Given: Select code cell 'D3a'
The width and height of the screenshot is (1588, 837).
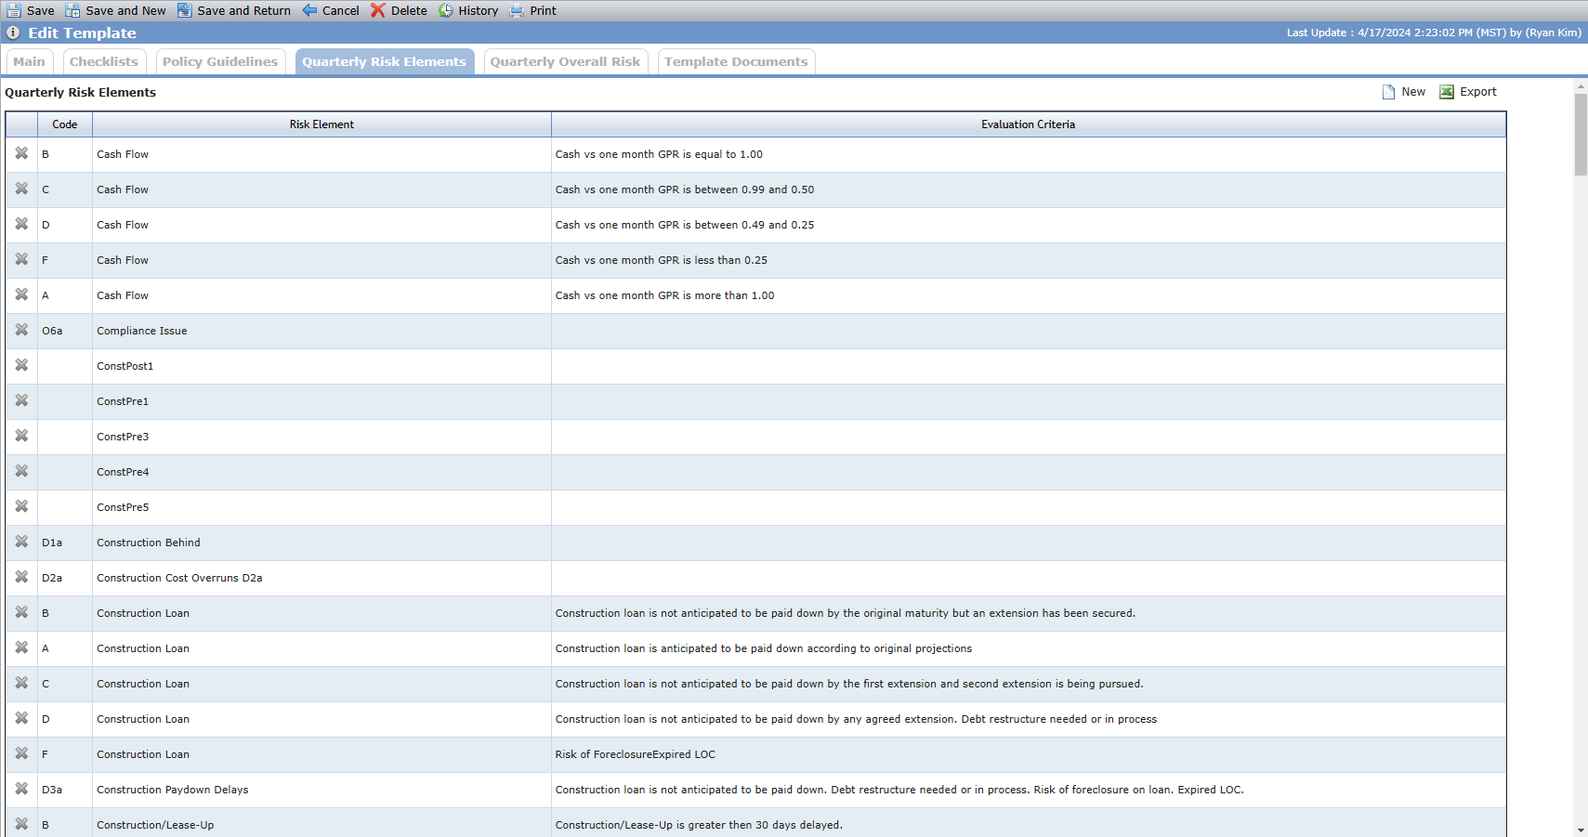Looking at the screenshot, I should (x=65, y=790).
